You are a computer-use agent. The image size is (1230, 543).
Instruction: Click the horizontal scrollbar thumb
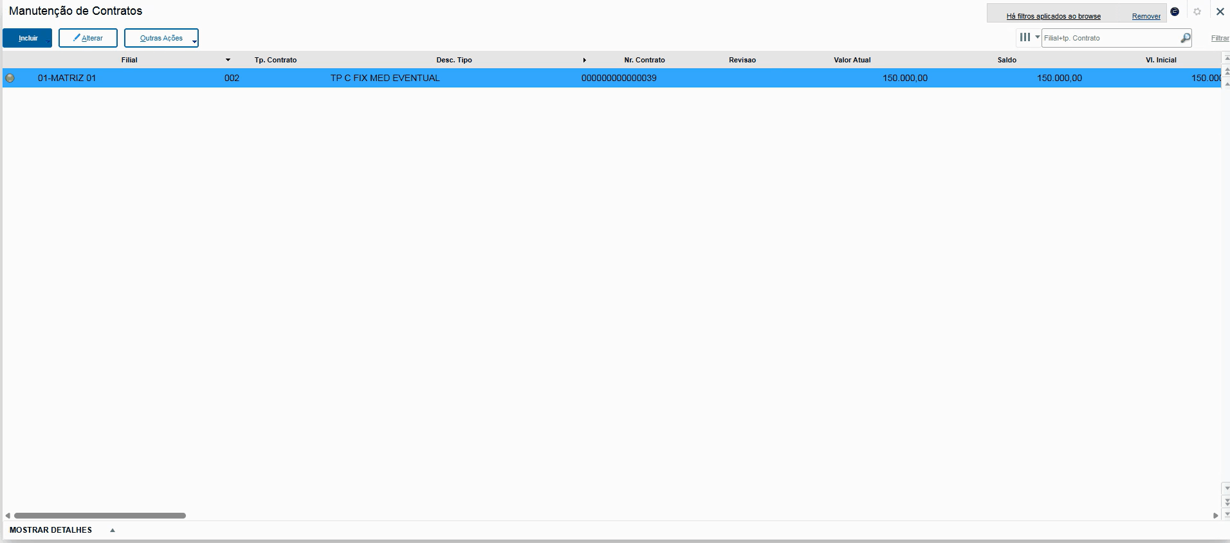(x=100, y=515)
